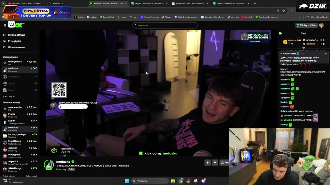Open the twitter bookmark
The width and height of the screenshot is (330, 185).
click(x=79, y=17)
